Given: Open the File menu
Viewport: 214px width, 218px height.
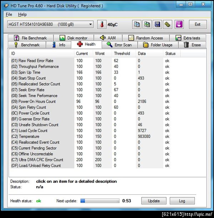Looking at the screenshot, I should 9,14.
